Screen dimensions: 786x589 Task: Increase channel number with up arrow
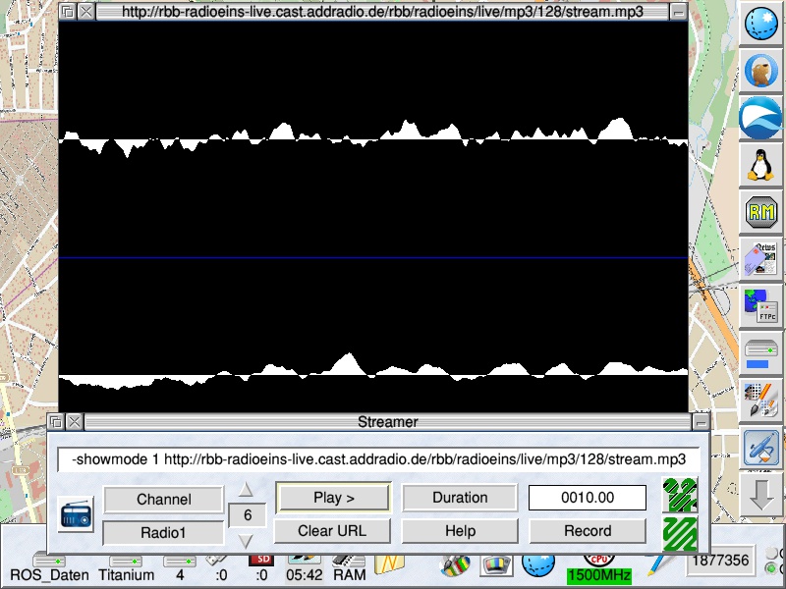click(247, 490)
